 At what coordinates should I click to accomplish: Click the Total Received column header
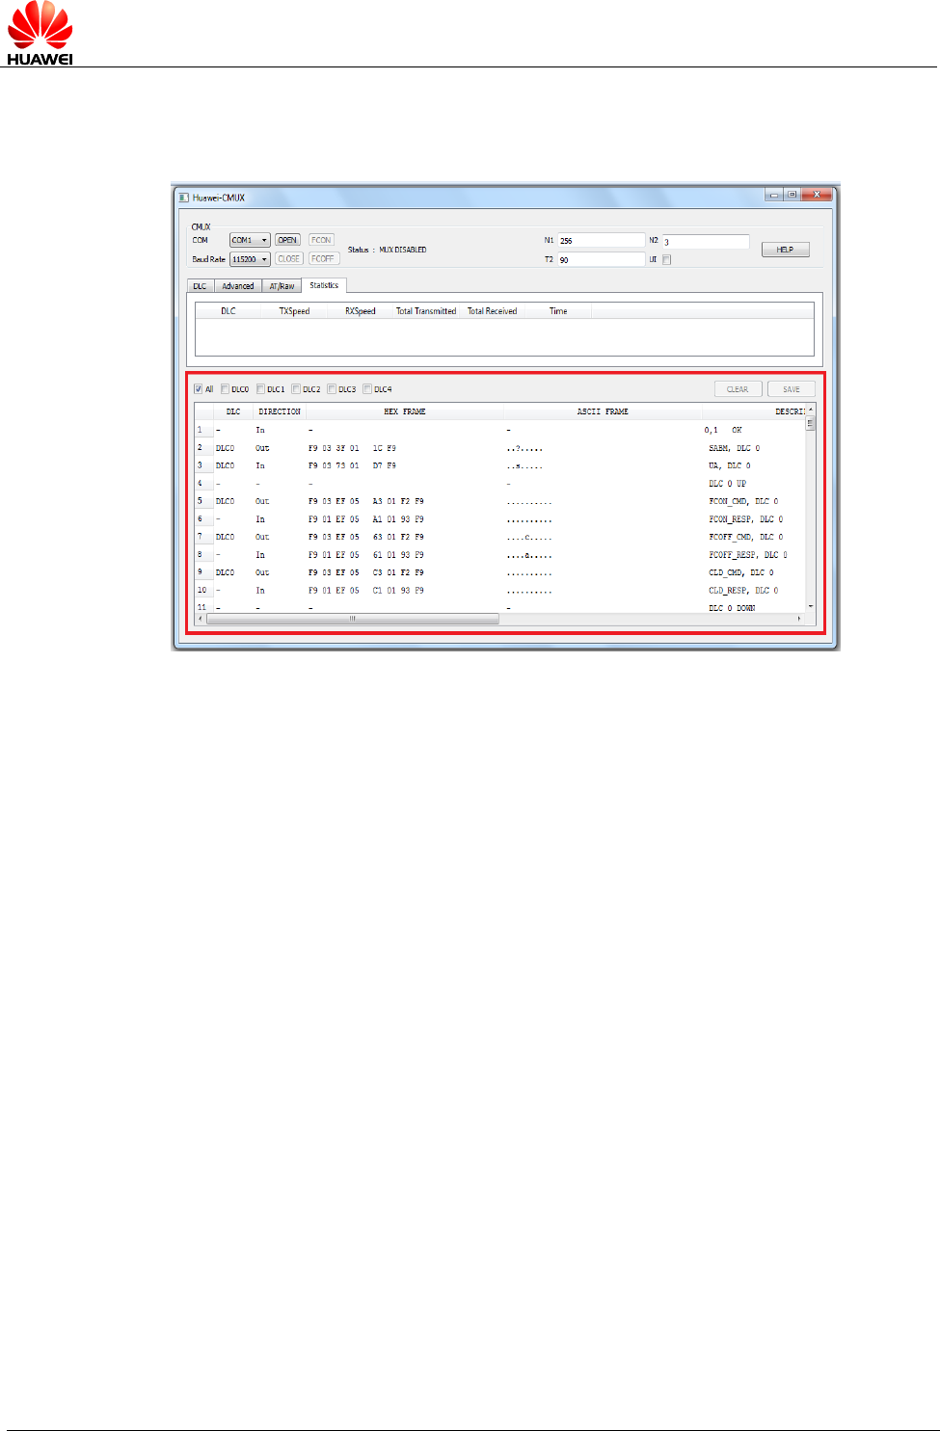tap(493, 311)
